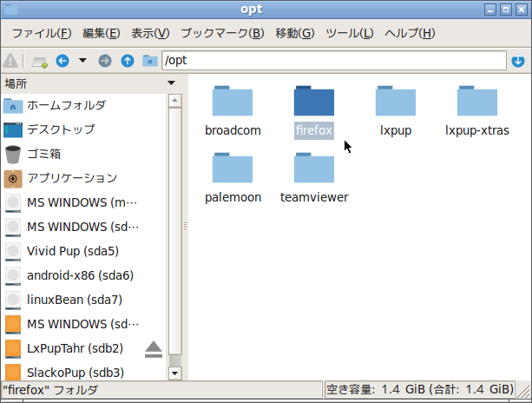Image resolution: width=532 pixels, height=403 pixels.
Task: Go back with the left arrow button
Action: point(62,61)
